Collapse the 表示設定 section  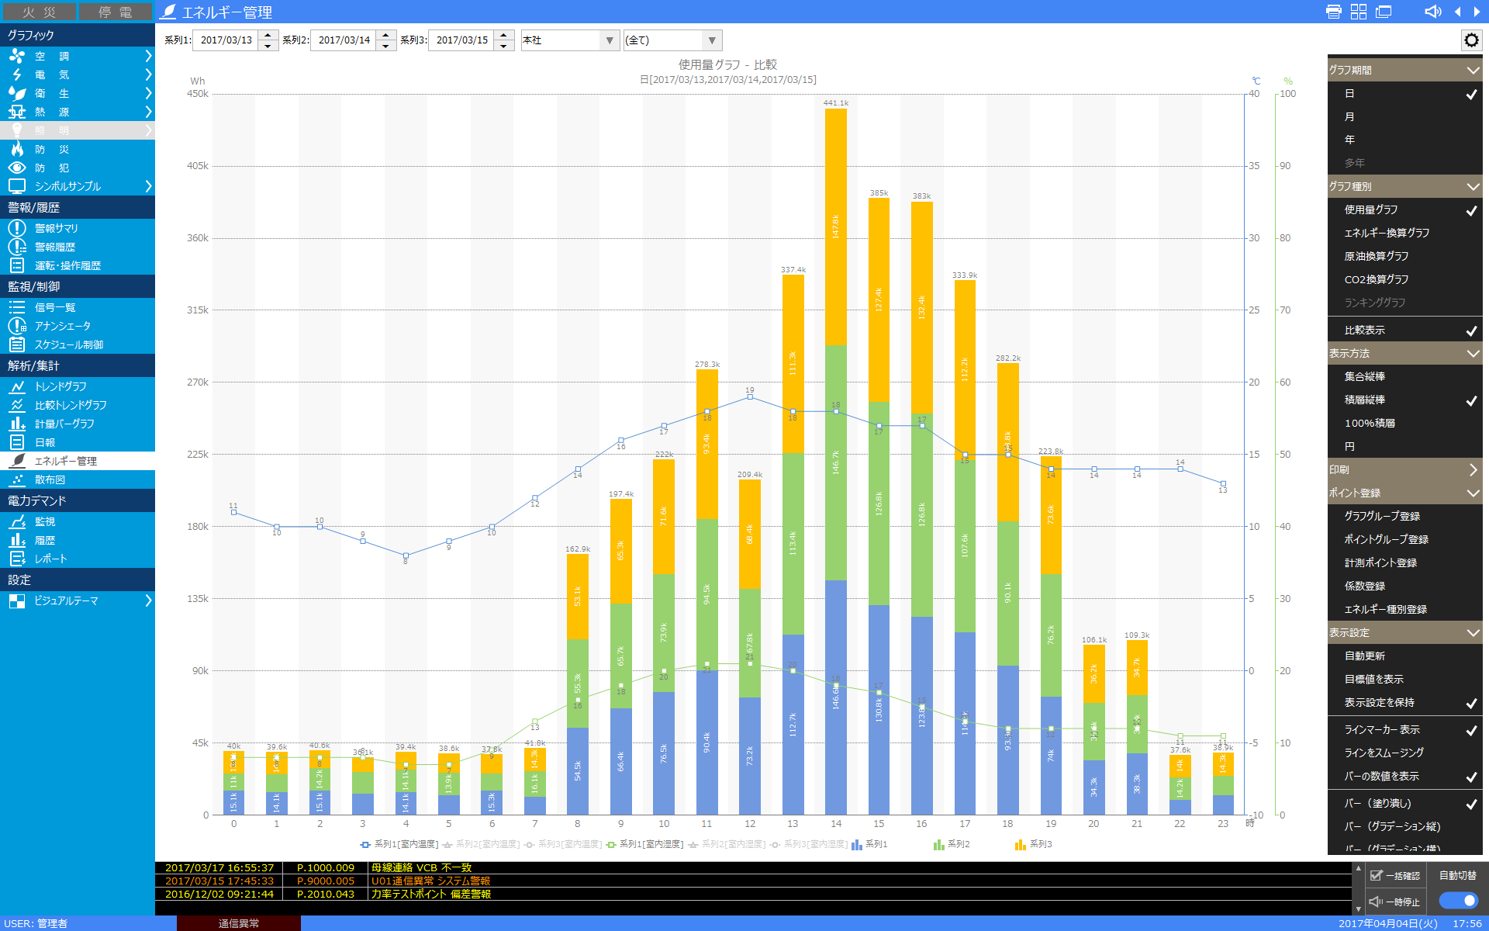[1405, 632]
